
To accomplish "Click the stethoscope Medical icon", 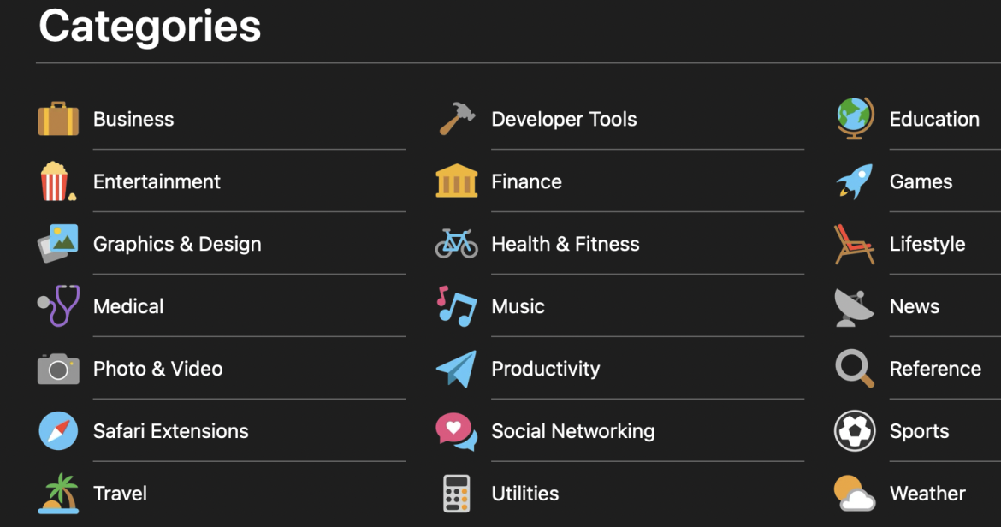I will click(x=56, y=306).
